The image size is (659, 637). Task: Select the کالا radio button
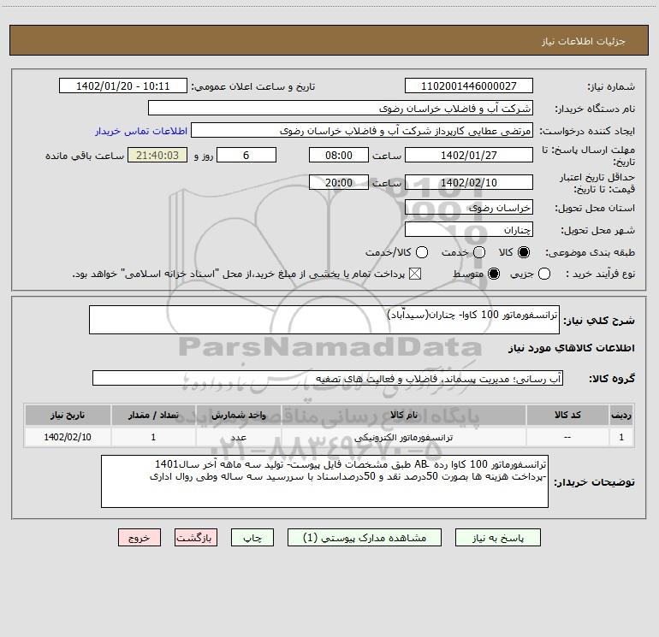coord(524,252)
